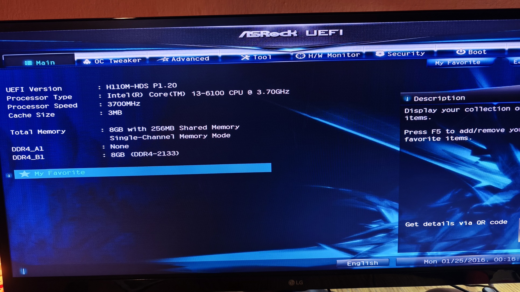Select the highlighted My Favorite entry text
520x292 pixels.
(x=60, y=173)
